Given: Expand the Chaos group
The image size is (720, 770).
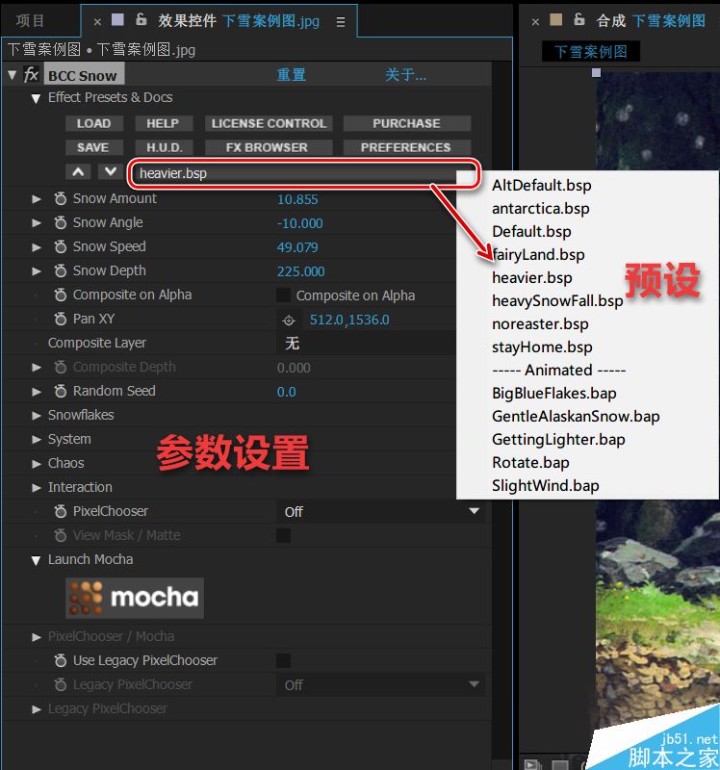Looking at the screenshot, I should [x=37, y=464].
